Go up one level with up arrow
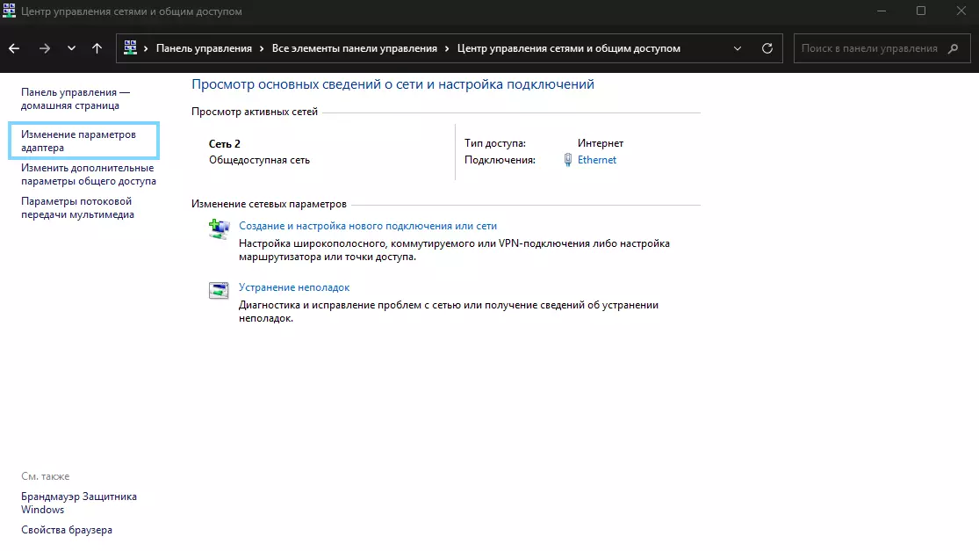 97,48
